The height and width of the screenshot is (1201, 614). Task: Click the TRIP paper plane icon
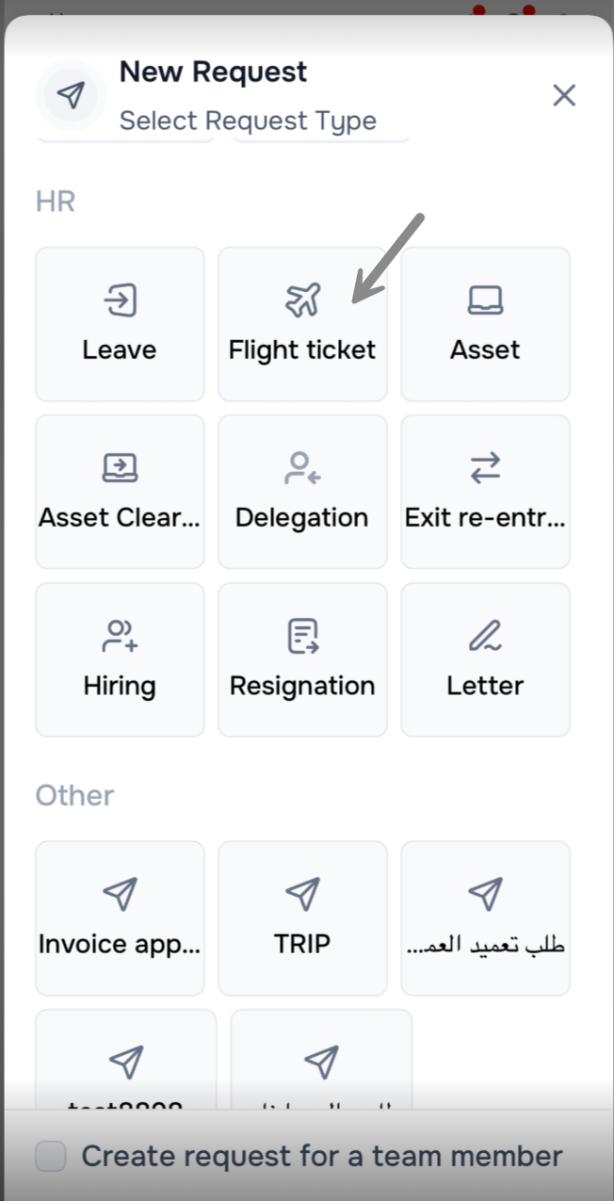point(302,892)
